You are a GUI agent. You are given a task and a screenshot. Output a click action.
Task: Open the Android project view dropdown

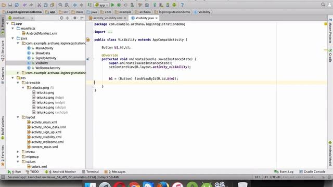[x=20, y=18]
